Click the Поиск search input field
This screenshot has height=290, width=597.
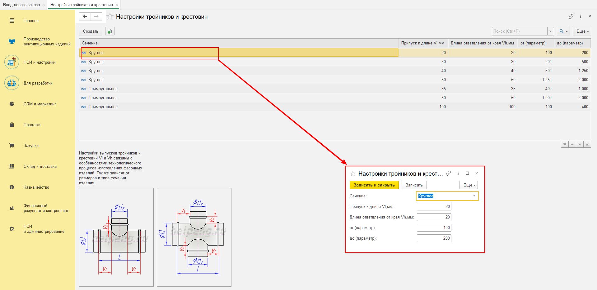tap(519, 31)
